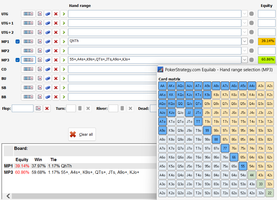Uncheck the MP3 player checkbox
The image size is (277, 200).
coord(18,60)
